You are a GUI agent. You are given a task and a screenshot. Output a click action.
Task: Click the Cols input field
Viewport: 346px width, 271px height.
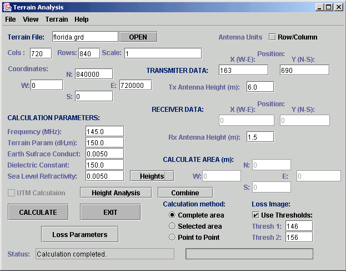pos(41,53)
